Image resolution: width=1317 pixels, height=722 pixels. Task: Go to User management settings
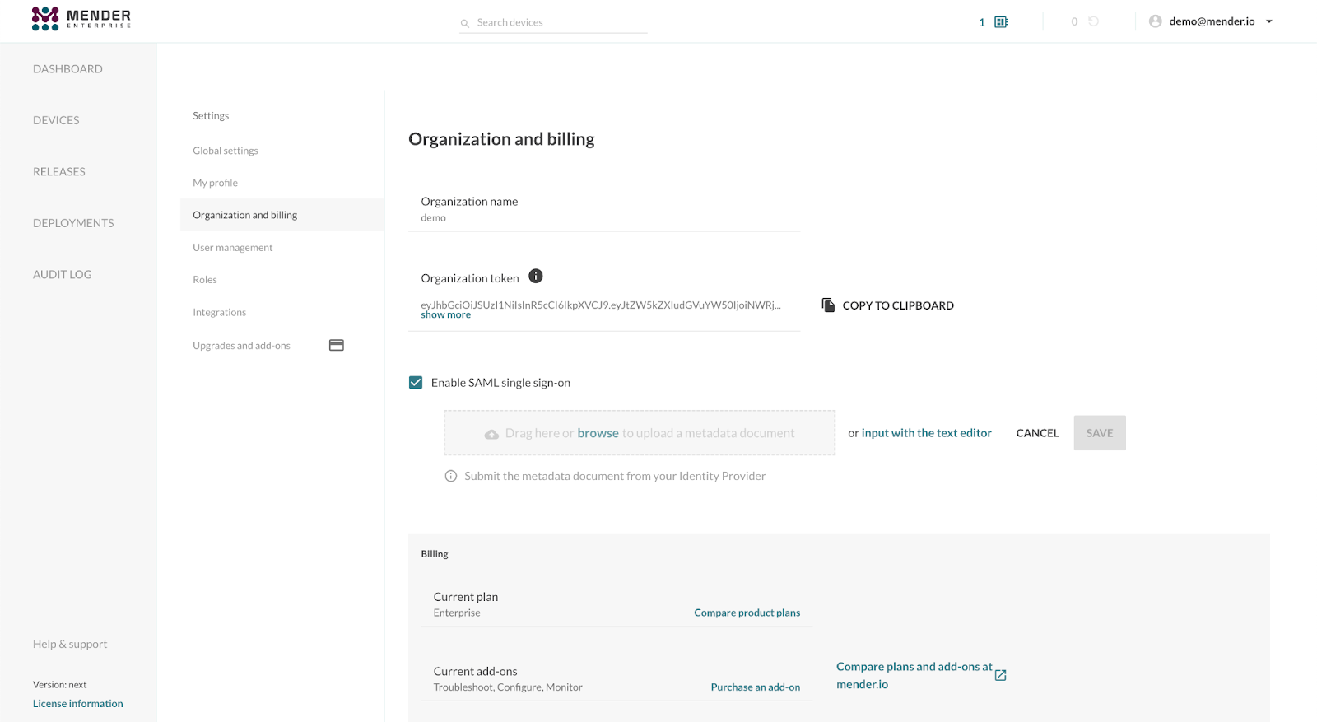click(232, 248)
